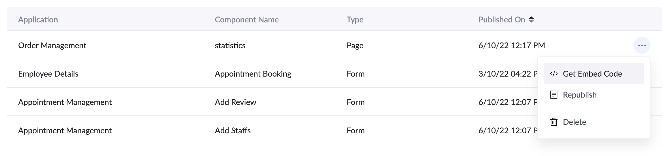Click the Republish document icon
This screenshot has width=667, height=156.
(x=554, y=95)
